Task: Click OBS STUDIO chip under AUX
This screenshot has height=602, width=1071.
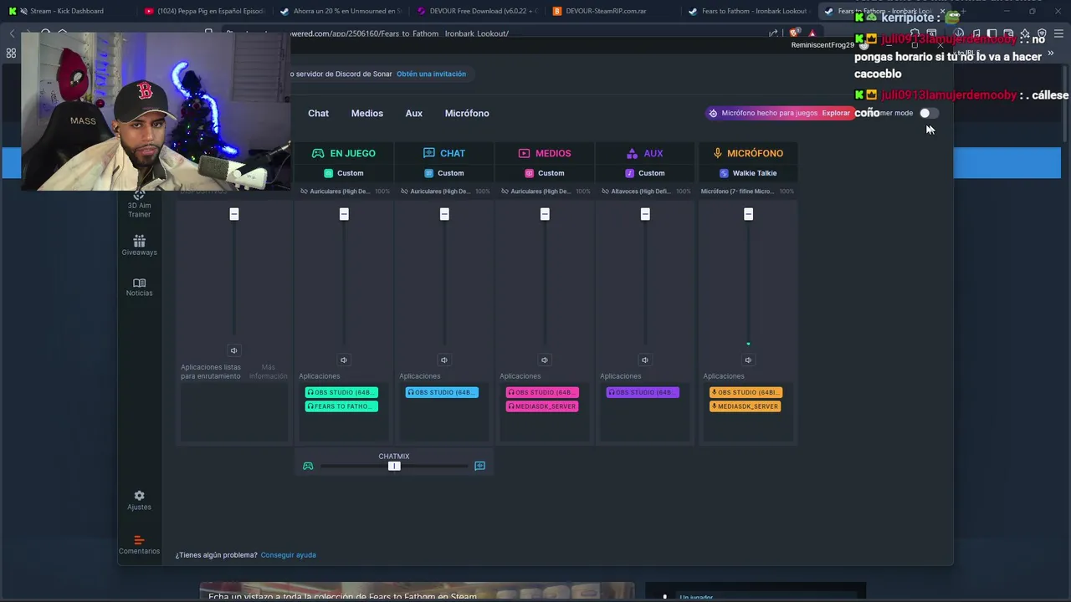Action: [x=642, y=392]
